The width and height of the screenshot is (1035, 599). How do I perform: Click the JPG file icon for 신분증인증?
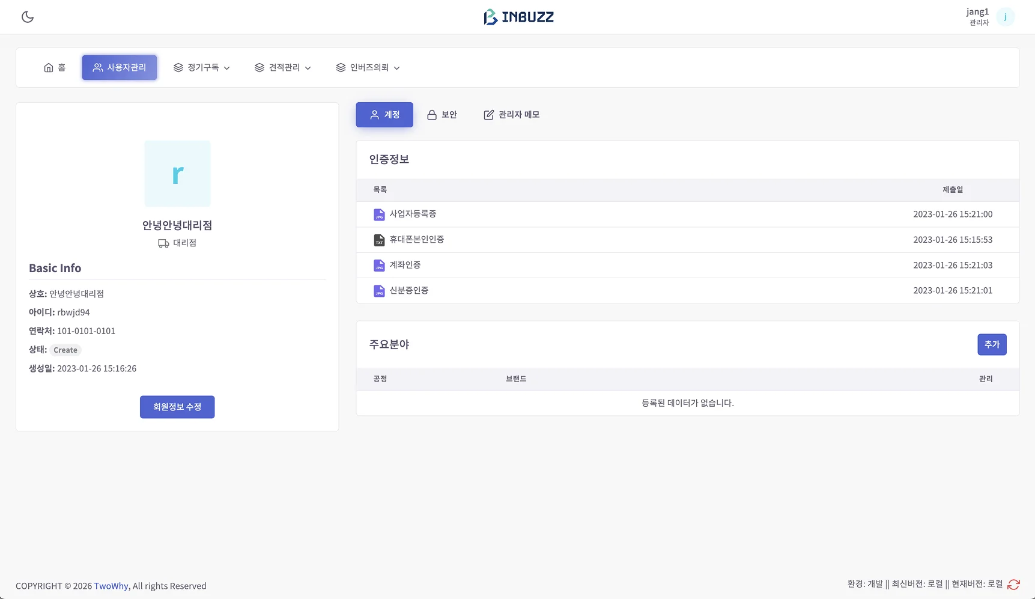coord(379,291)
